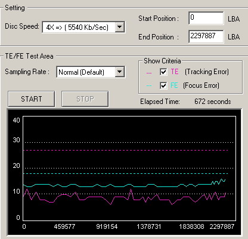Toggle the FE Focus Error checkbox
Screen dimensions: 248x239
point(163,85)
